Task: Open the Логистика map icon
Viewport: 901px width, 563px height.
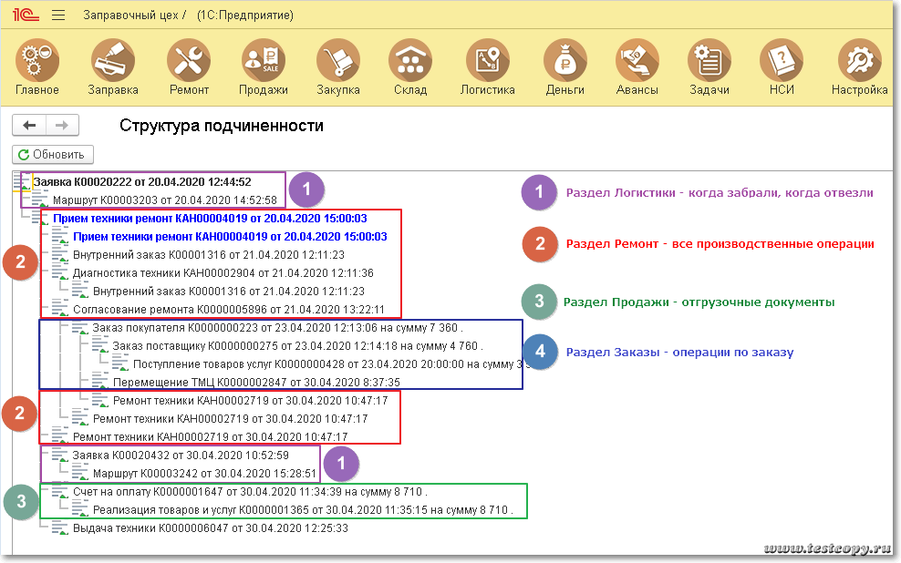Action: (487, 61)
